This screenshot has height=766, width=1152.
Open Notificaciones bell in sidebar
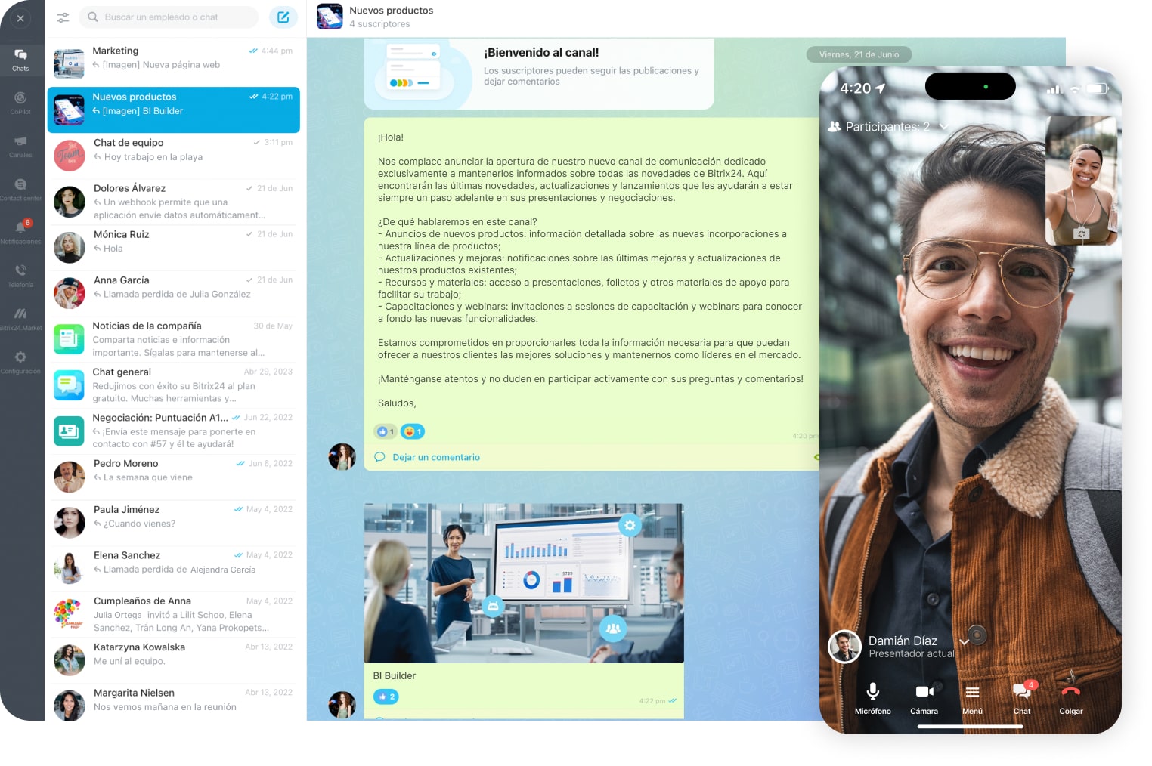pos(20,230)
